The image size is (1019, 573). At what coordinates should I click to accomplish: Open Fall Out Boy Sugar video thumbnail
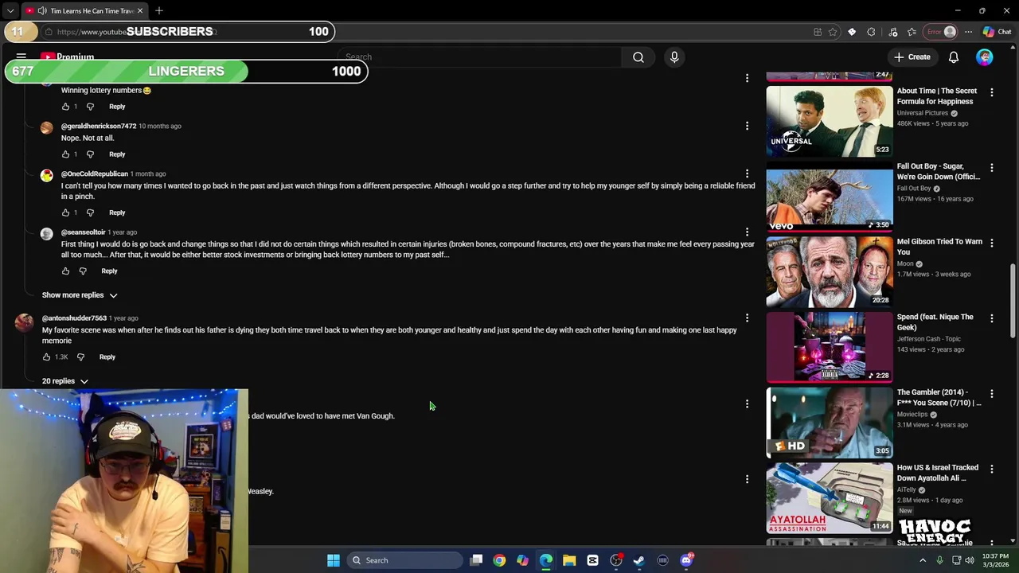(830, 197)
